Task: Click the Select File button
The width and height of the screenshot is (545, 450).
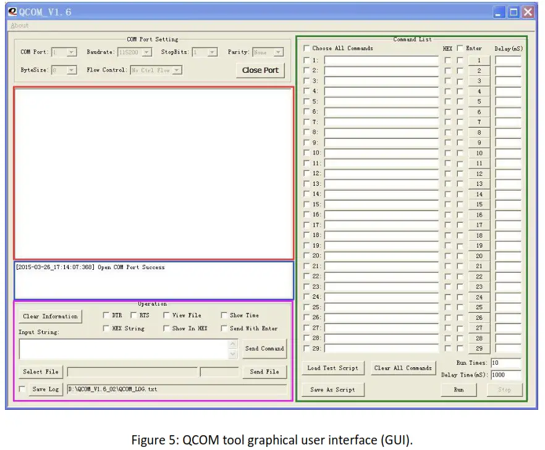Action: click(x=41, y=372)
